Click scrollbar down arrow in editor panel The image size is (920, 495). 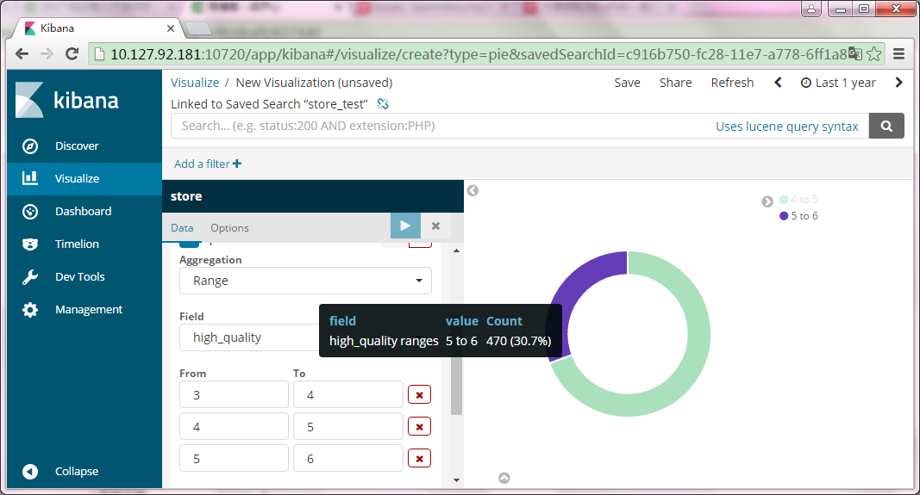[456, 480]
